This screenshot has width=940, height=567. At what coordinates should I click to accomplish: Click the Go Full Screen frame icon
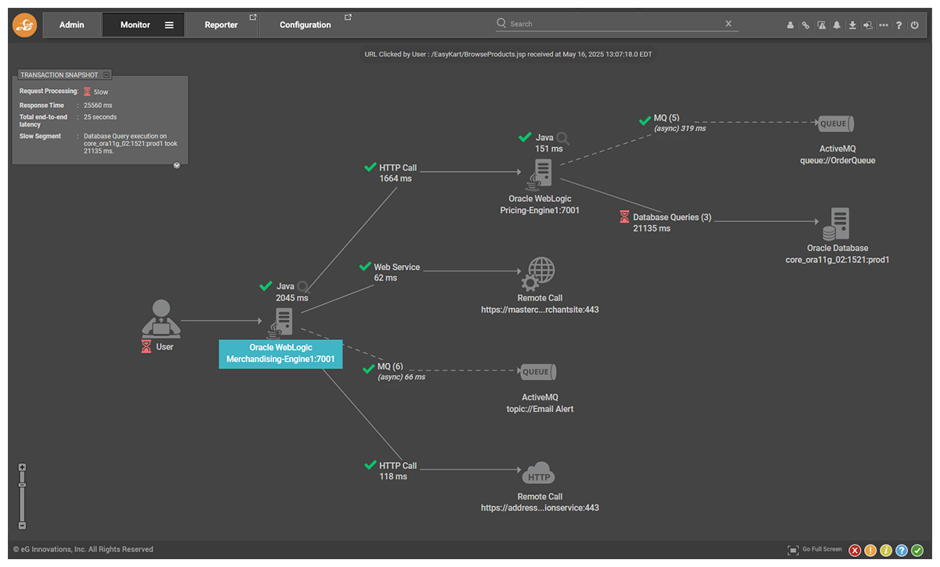[x=793, y=550]
